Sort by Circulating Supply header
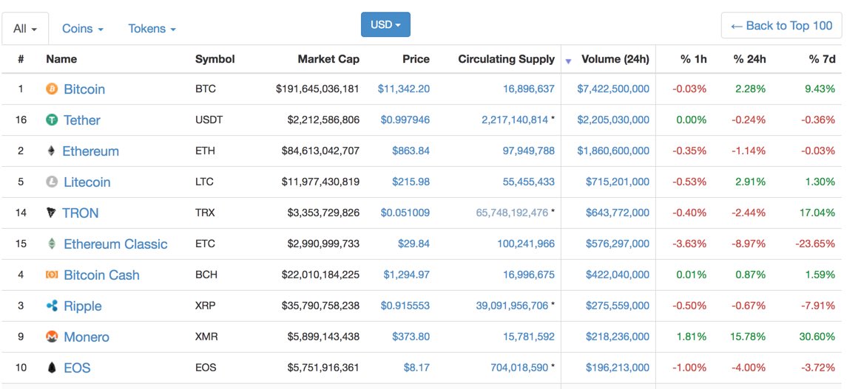Image resolution: width=861 pixels, height=389 pixels. [506, 59]
